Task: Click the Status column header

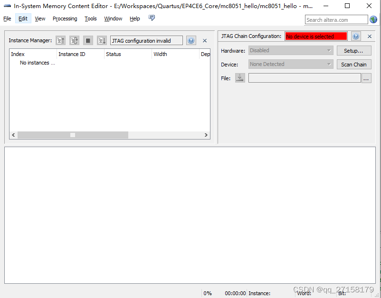Action: pos(128,54)
